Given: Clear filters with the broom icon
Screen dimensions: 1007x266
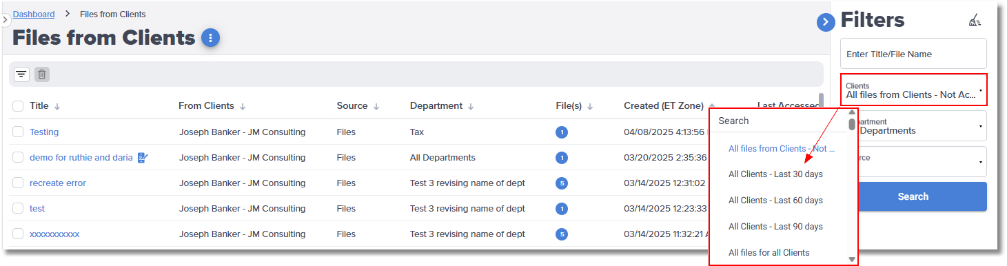Looking at the screenshot, I should 975,21.
